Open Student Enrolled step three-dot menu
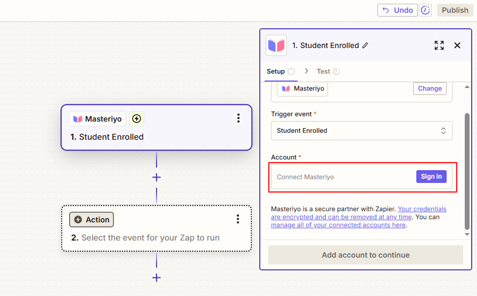Screen dimensions: 477x296 [238, 118]
